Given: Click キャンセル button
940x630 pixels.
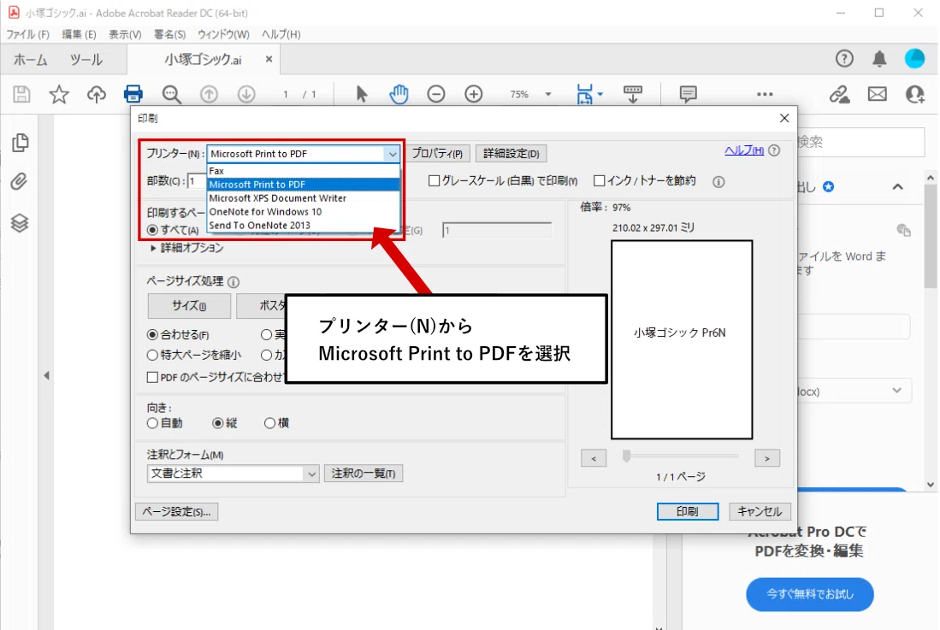Looking at the screenshot, I should coord(760,511).
